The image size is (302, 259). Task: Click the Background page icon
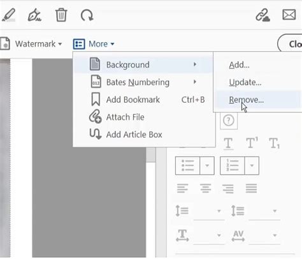pos(95,64)
